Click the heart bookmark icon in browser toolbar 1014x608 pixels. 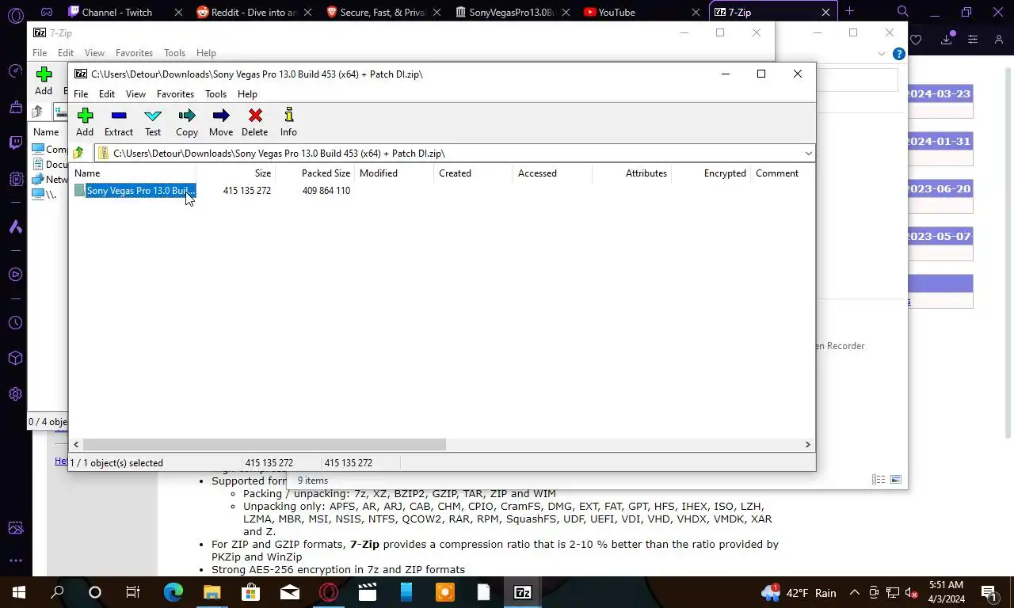click(916, 40)
